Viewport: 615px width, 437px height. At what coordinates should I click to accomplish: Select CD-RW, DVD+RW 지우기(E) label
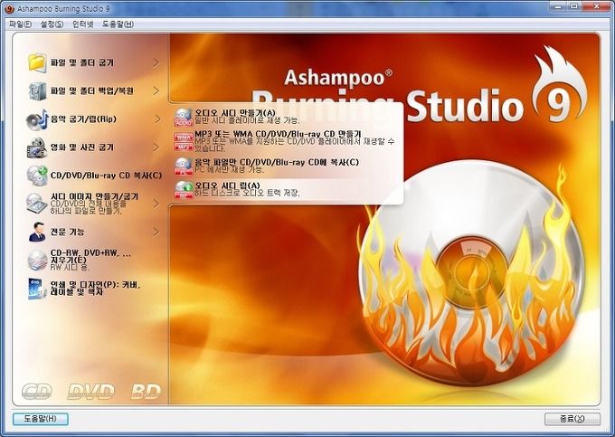pos(90,257)
